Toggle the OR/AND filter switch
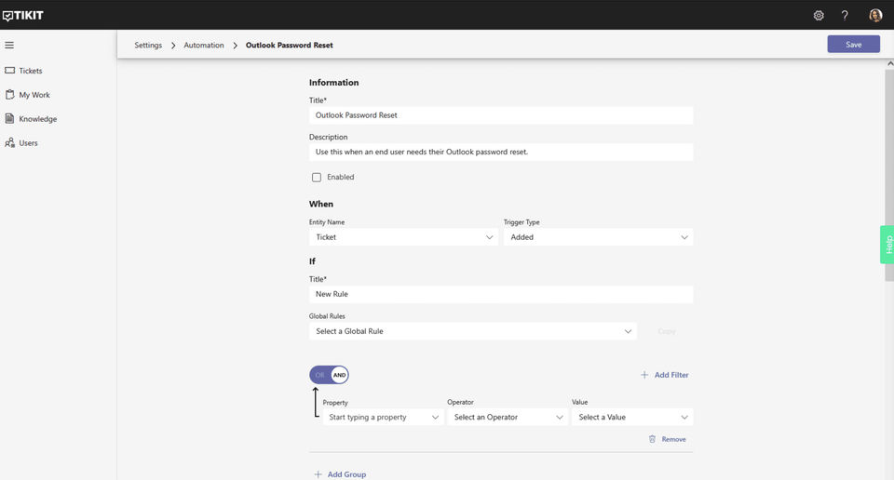Screen dimensions: 894x480 click(x=329, y=375)
